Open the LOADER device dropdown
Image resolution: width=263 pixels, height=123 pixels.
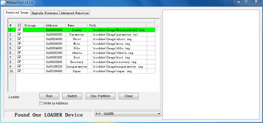pos(159,114)
